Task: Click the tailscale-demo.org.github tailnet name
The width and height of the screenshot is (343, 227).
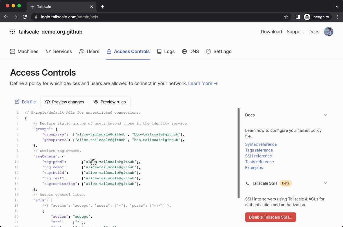Action: [50, 32]
